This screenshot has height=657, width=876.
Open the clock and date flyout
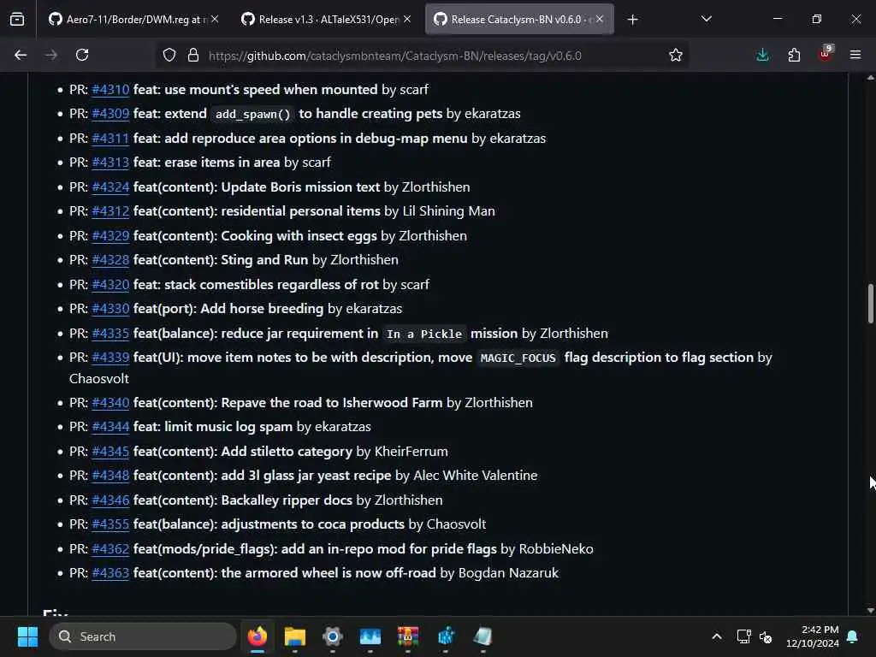[813, 636]
